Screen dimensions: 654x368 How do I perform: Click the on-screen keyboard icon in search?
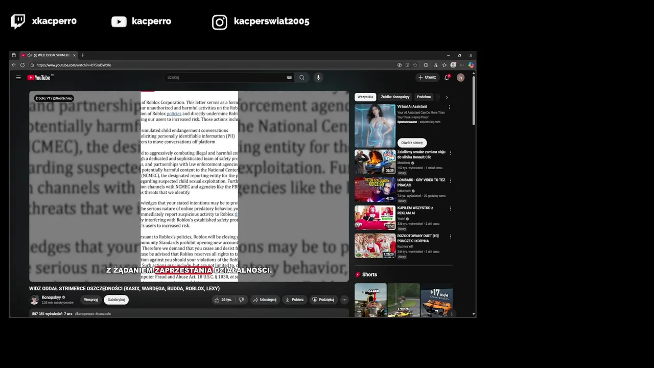click(x=289, y=78)
